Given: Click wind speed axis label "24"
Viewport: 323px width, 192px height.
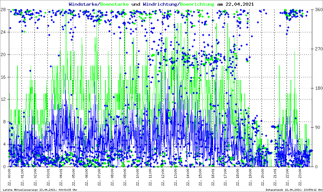Looking at the screenshot, I should [x=3, y=32].
